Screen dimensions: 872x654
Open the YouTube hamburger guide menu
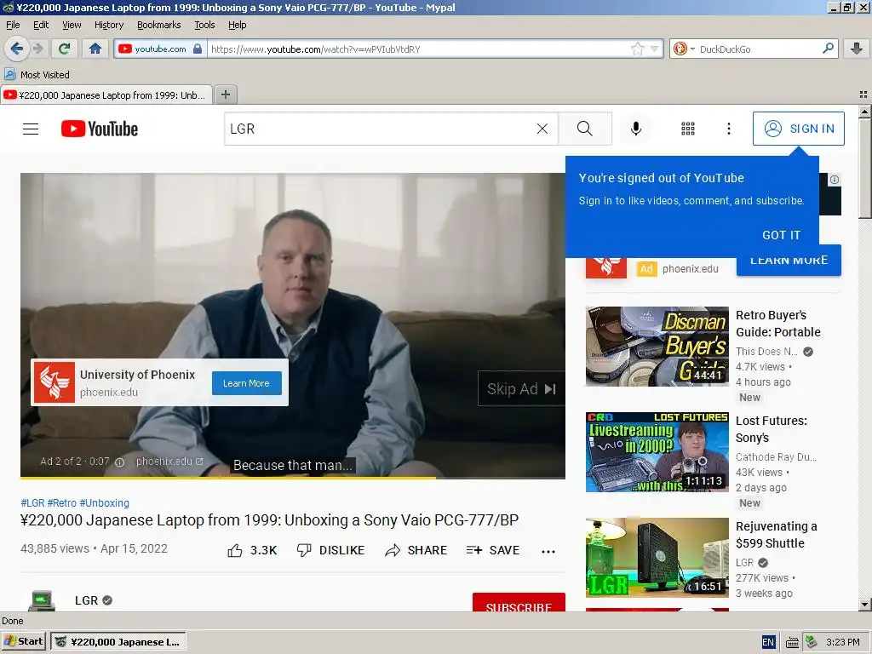point(31,129)
